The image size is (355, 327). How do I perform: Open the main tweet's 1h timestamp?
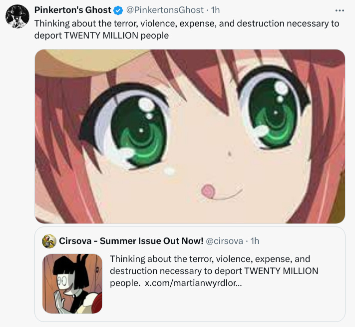(x=215, y=10)
